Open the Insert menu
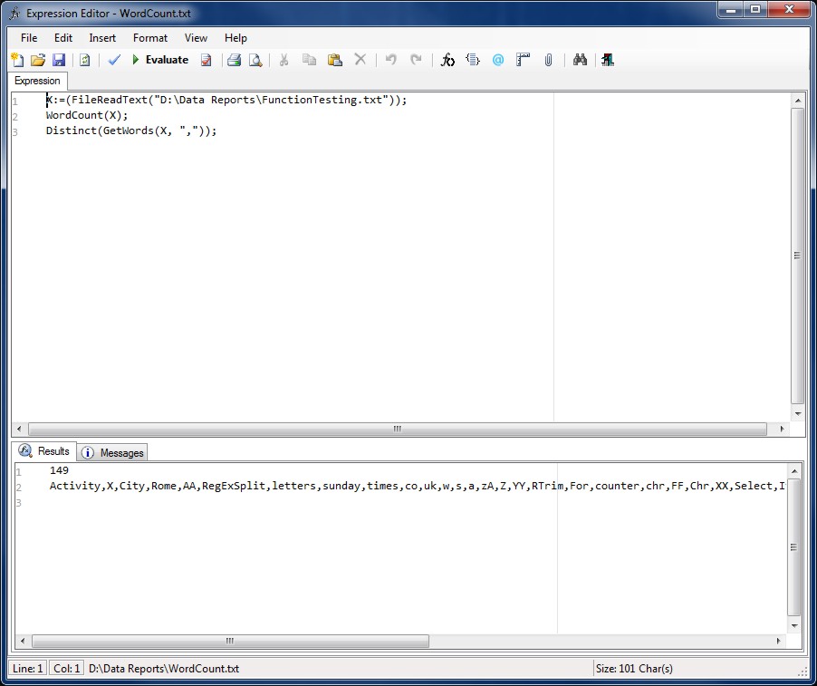 (102, 38)
